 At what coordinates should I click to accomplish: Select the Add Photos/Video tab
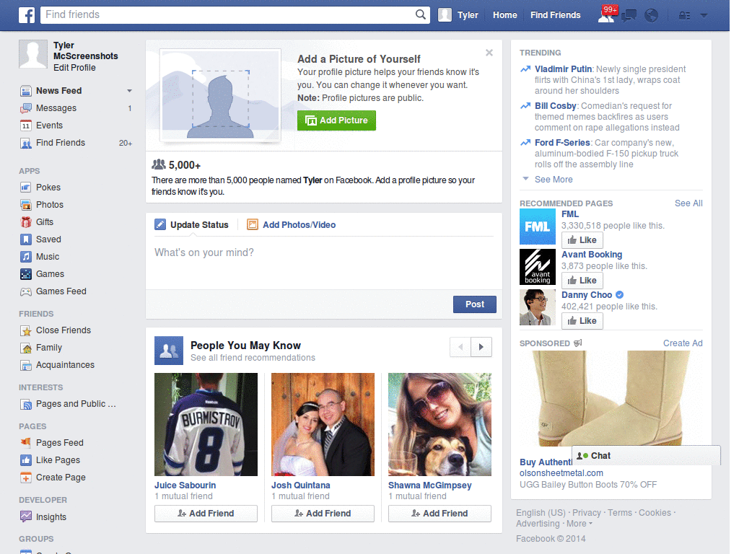(292, 225)
